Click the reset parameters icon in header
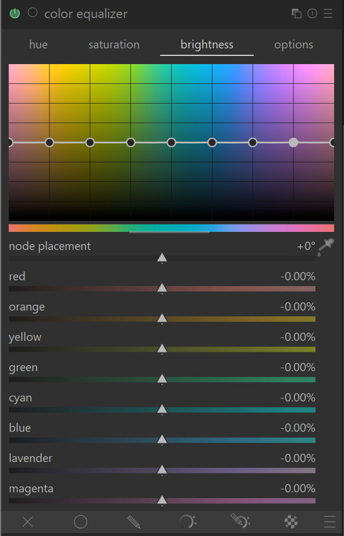The height and width of the screenshot is (536, 344). click(x=312, y=13)
